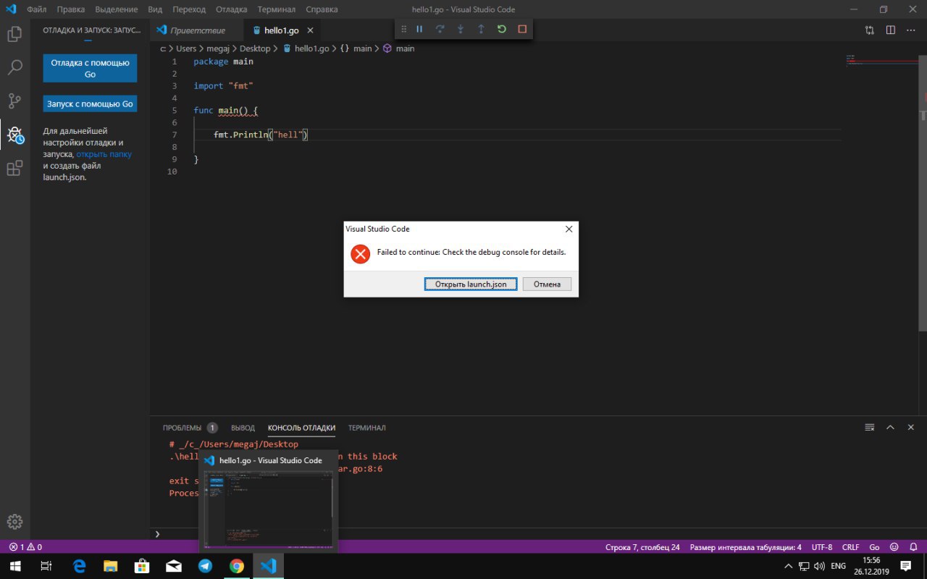This screenshot has height=579, width=927.
Task: Follow the открыть папку link
Action: coord(104,154)
